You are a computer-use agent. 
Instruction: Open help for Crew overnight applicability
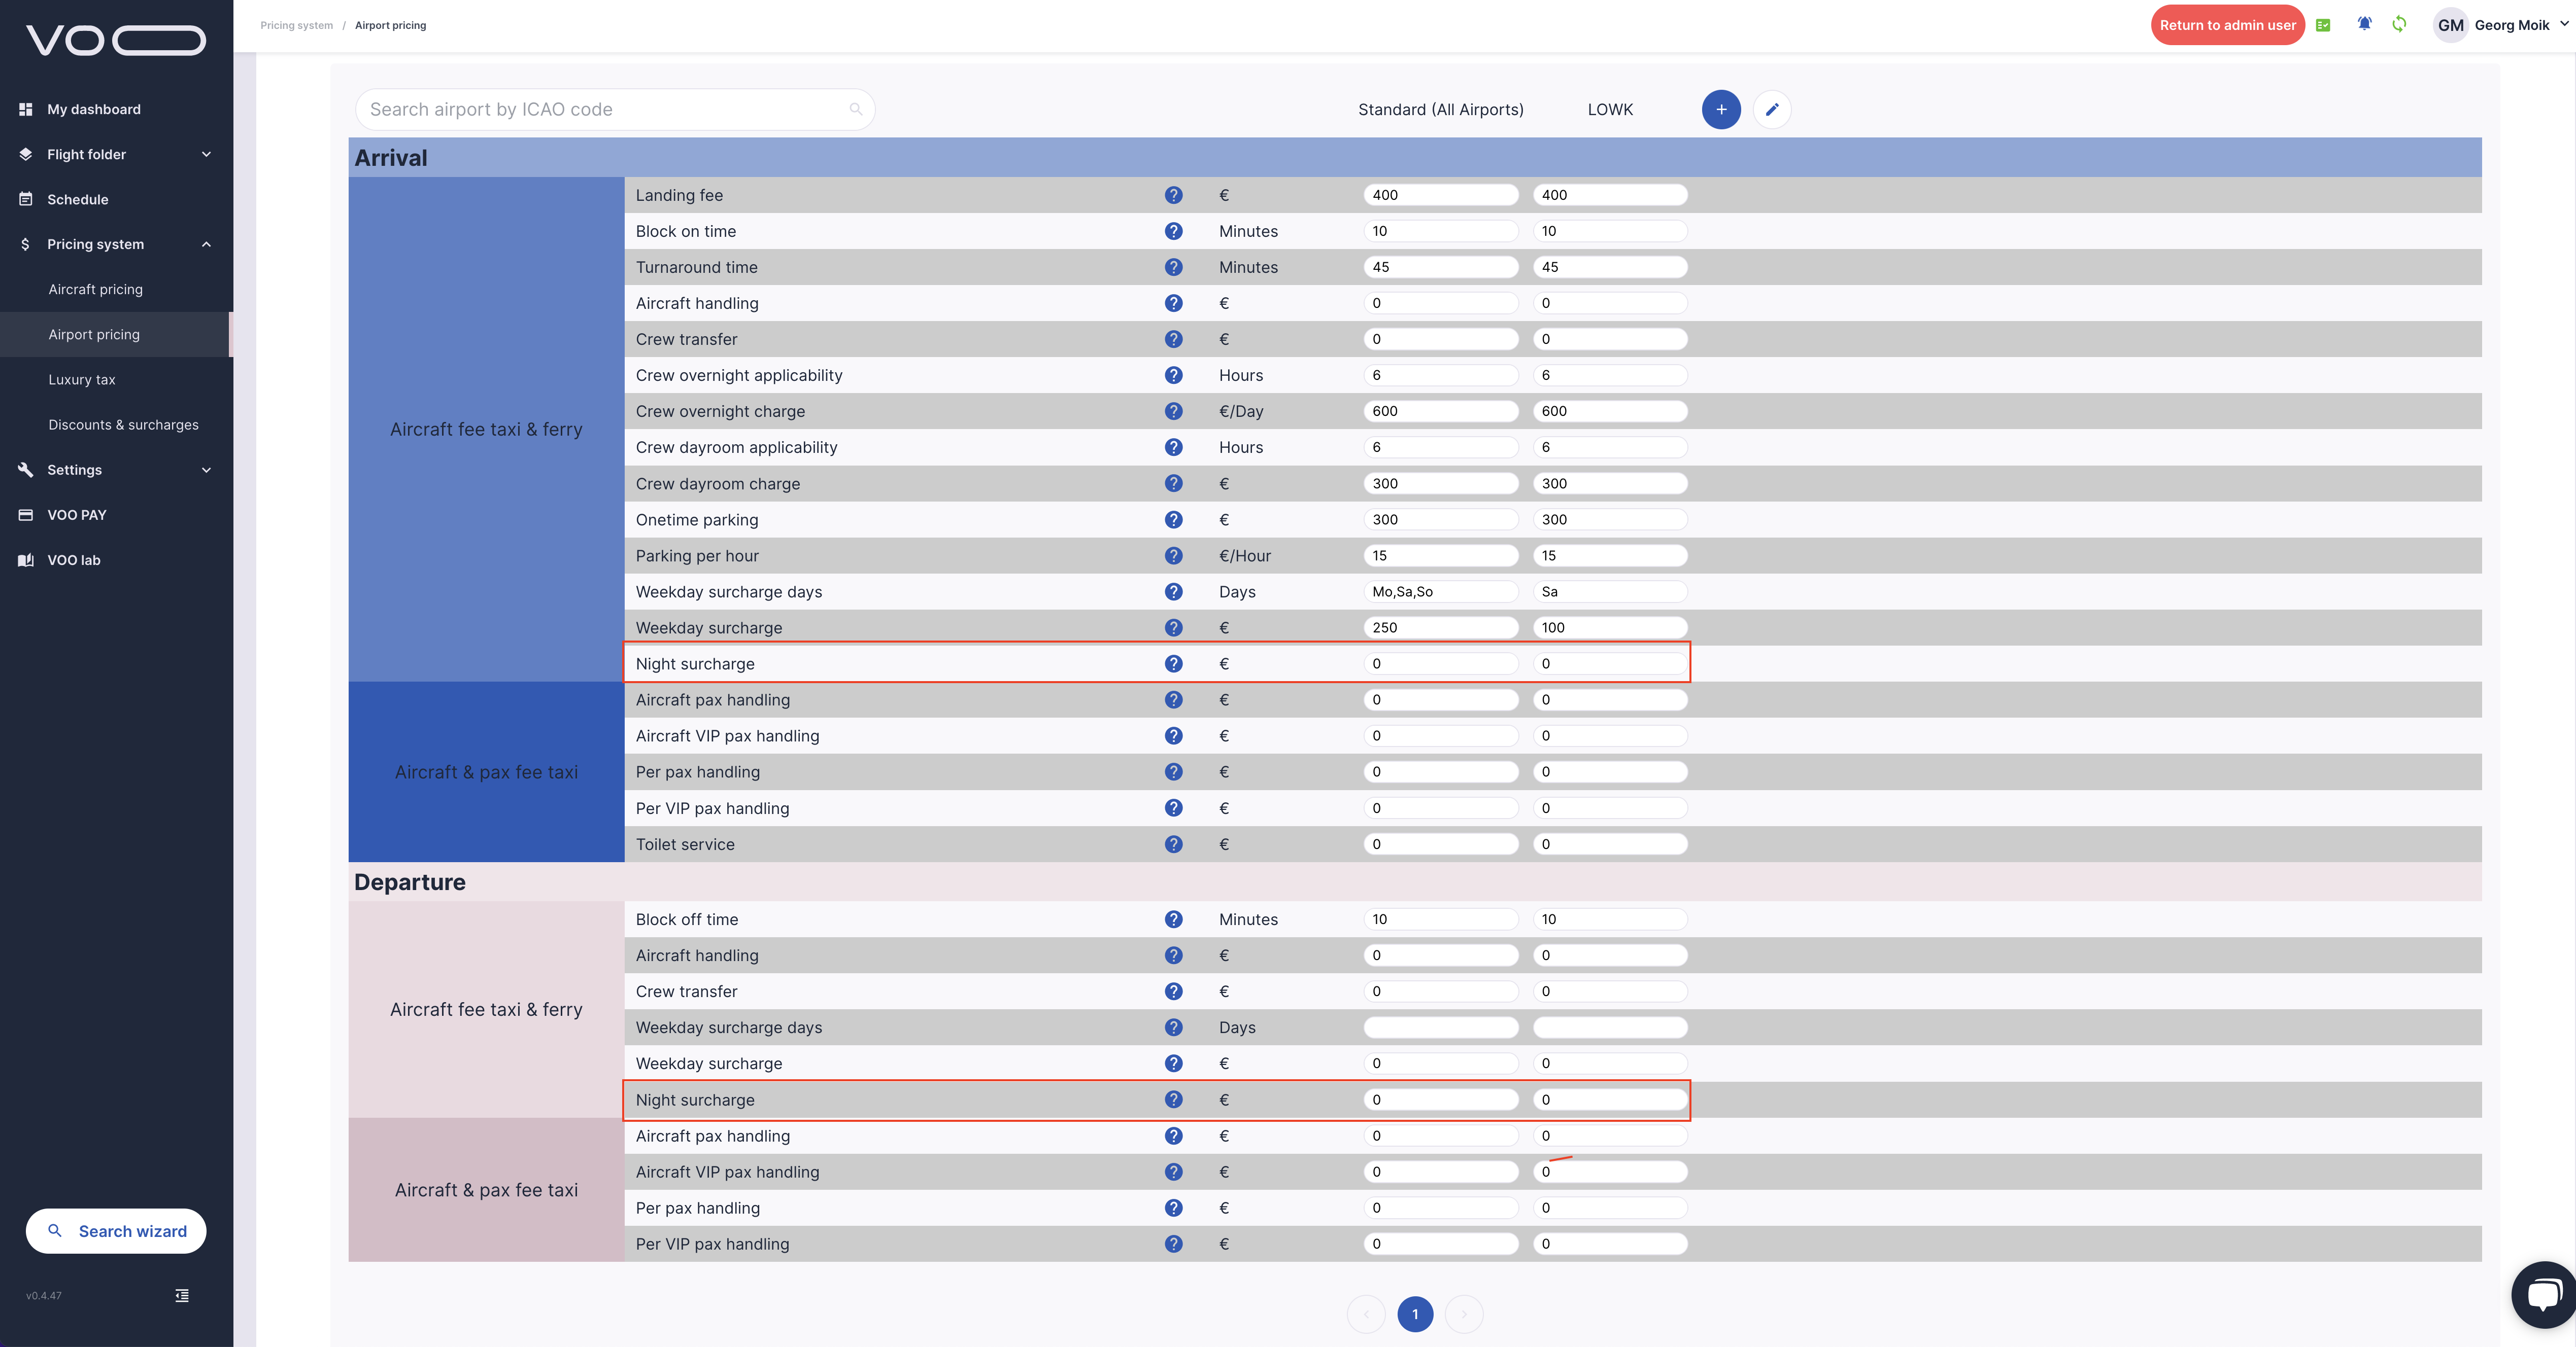[1173, 375]
